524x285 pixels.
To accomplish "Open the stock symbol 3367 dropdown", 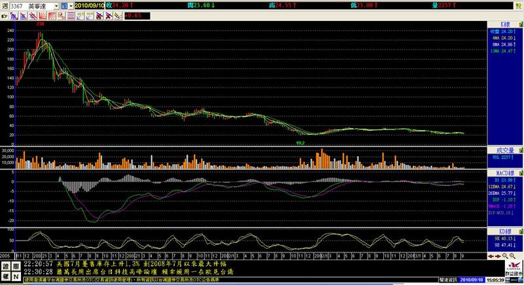I will point(56,6).
